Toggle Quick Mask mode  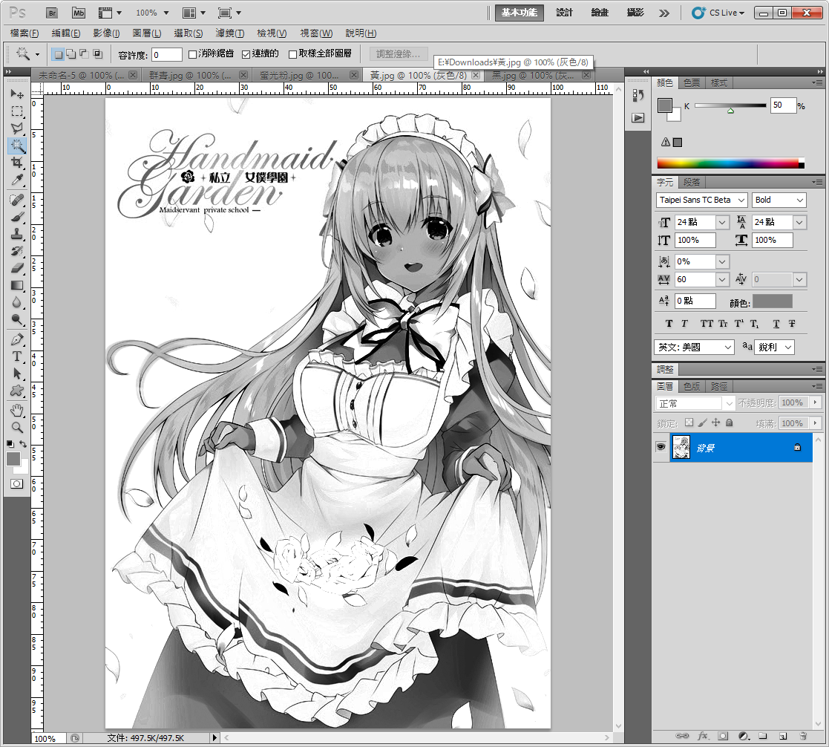click(x=17, y=483)
